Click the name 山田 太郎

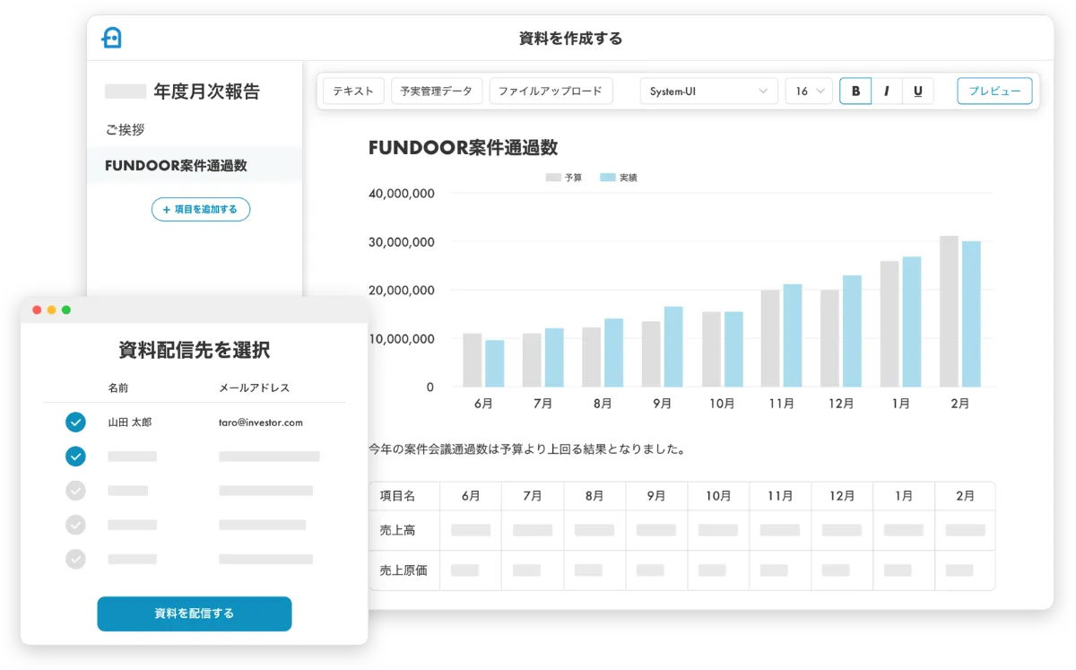[130, 422]
